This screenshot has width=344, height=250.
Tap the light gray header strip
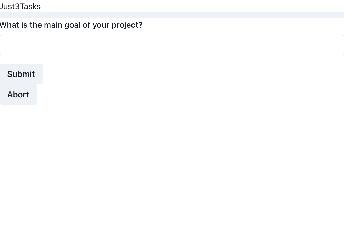pyautogui.click(x=172, y=15)
